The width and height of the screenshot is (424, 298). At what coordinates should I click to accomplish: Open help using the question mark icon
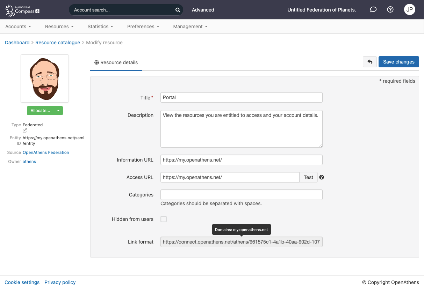click(390, 9)
